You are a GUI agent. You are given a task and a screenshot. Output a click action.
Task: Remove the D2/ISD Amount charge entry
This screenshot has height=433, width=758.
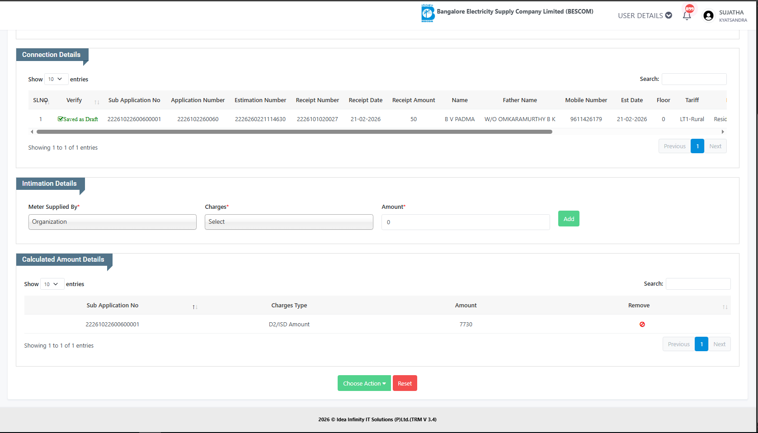click(642, 325)
